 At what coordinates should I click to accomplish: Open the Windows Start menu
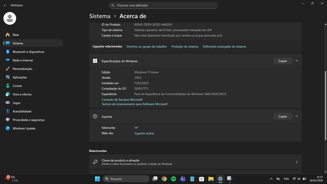pyautogui.click(x=97, y=179)
